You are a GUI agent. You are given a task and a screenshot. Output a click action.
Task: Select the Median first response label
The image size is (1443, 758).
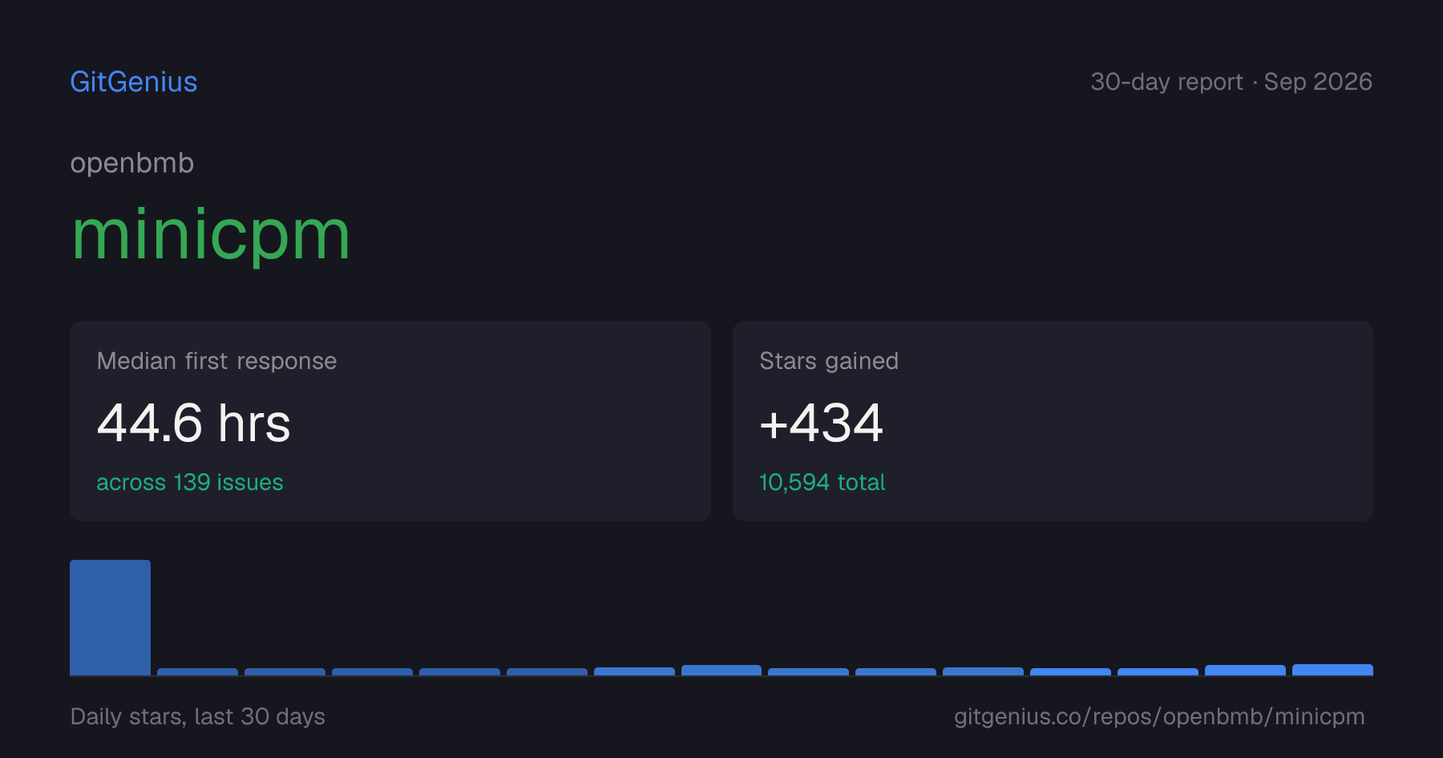(x=216, y=361)
